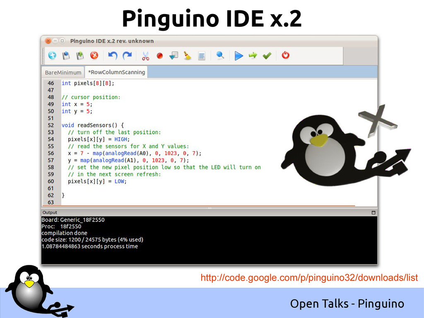Close the current file with the red X icon
424x318 pixels.
(x=94, y=56)
